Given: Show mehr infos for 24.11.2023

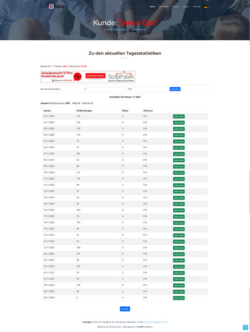Looking at the screenshot, I should pos(179,261).
